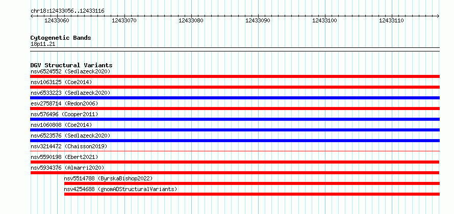Click the nsv6524552 (Sedlazeck2020) variant label
Viewport: 454px width, 214px height.
click(70, 71)
